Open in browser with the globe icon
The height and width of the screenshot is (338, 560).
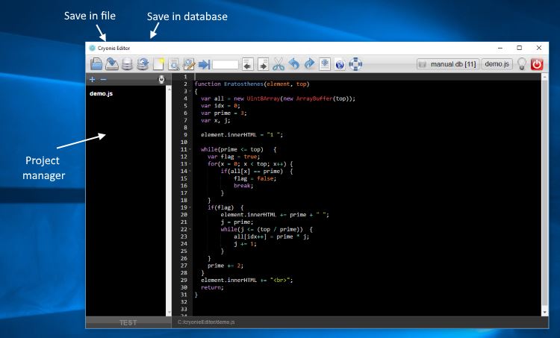pyautogui.click(x=340, y=65)
